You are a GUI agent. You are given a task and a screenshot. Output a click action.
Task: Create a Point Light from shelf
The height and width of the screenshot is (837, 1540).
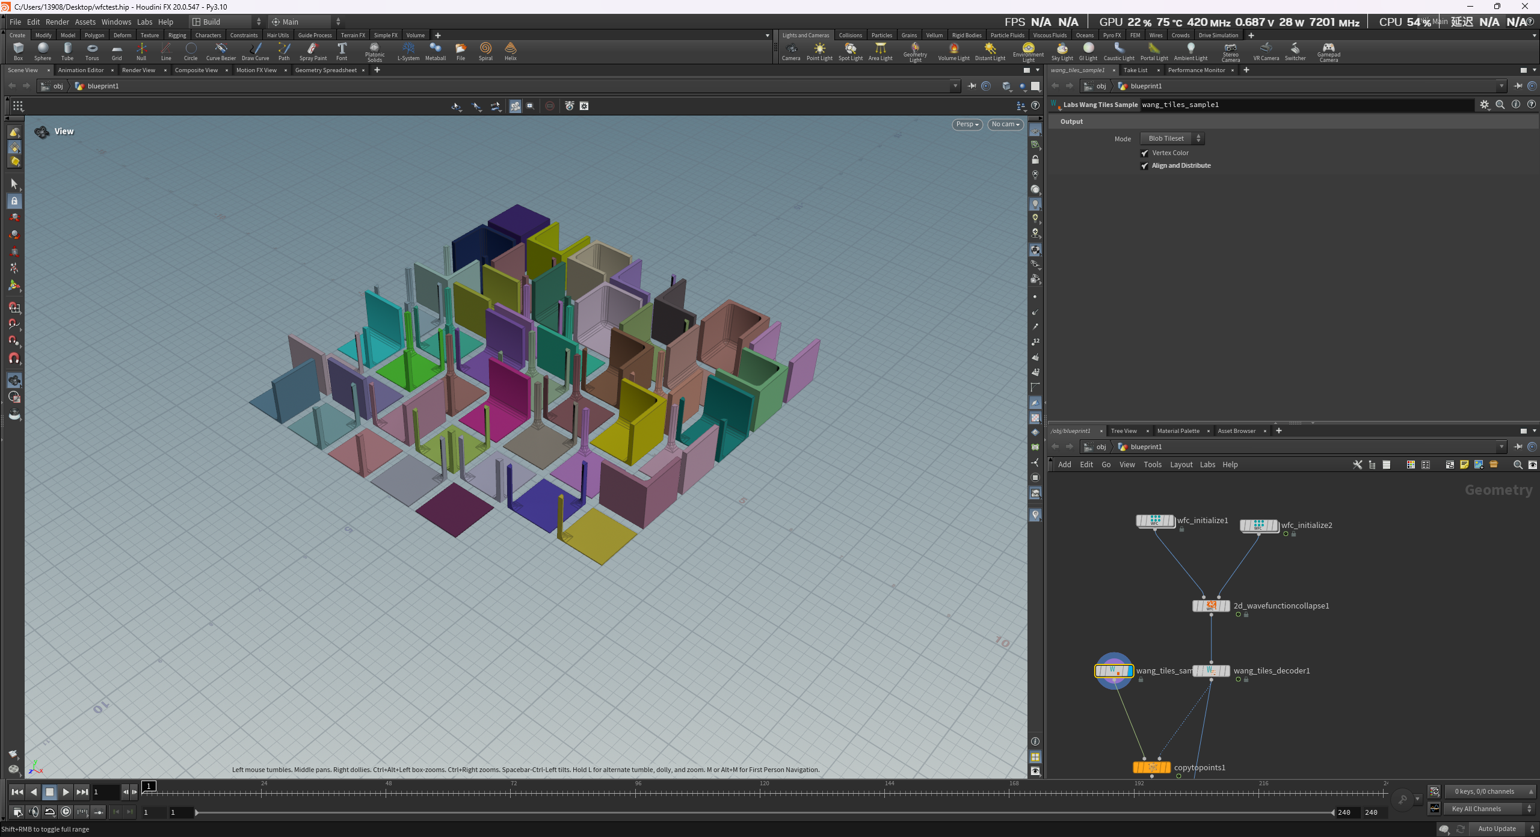[819, 51]
